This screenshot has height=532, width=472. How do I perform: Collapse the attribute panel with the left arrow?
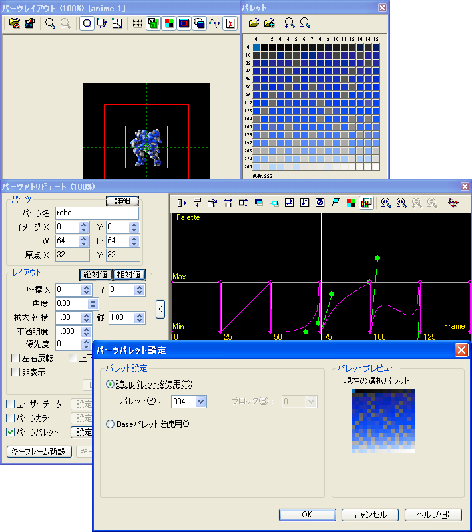pos(160,309)
